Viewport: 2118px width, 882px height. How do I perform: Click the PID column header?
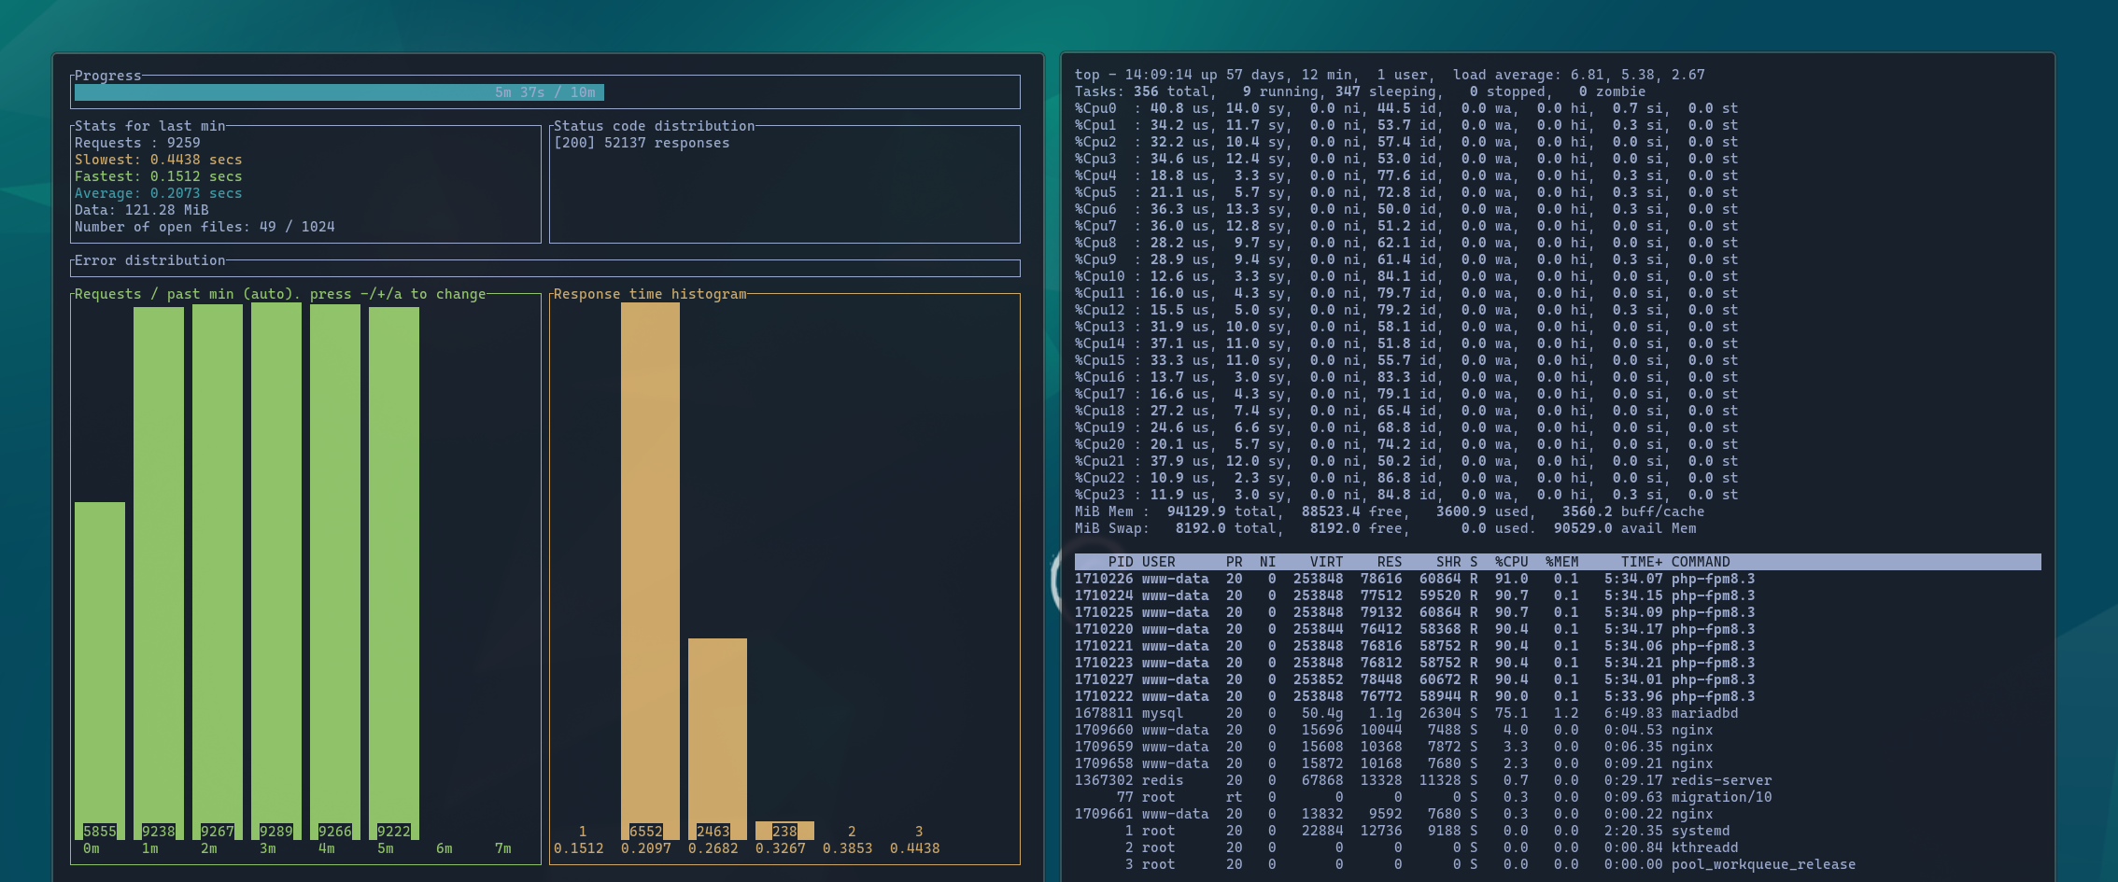[1120, 562]
